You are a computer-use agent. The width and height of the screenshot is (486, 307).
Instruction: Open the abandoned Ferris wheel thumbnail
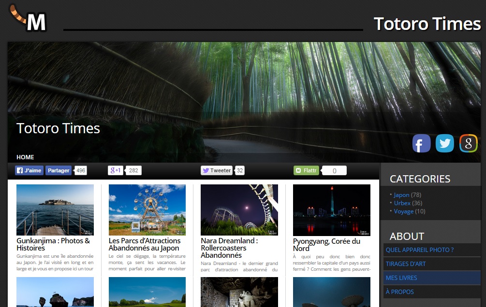tap(147, 209)
